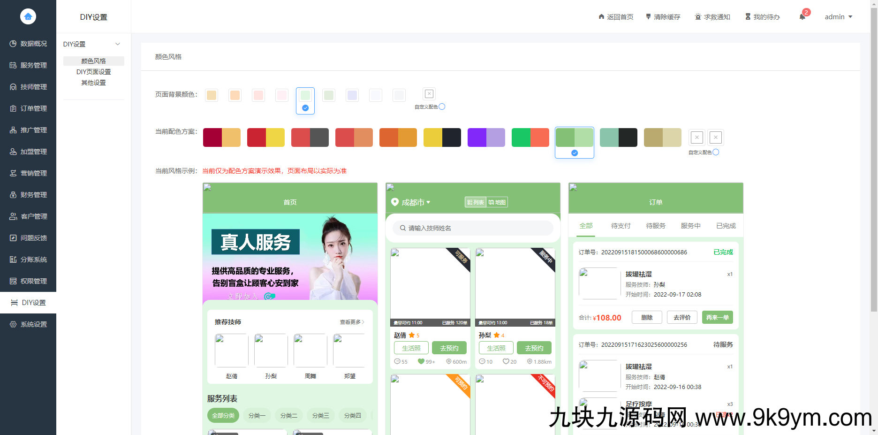This screenshot has width=878, height=435.
Task: Enable 自定义配色 for the page background color
Action: [441, 107]
